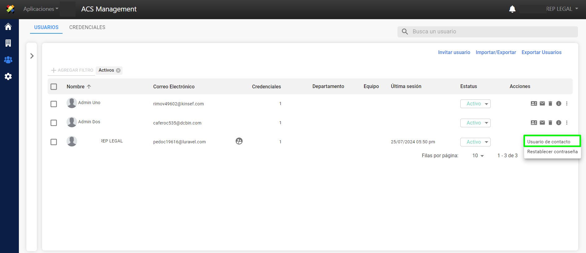Viewport: 586px width, 253px height.
Task: Select Restablecer contraseña from the menu
Action: (552, 152)
